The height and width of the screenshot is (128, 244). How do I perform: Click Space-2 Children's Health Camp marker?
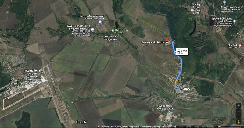[235, 21]
